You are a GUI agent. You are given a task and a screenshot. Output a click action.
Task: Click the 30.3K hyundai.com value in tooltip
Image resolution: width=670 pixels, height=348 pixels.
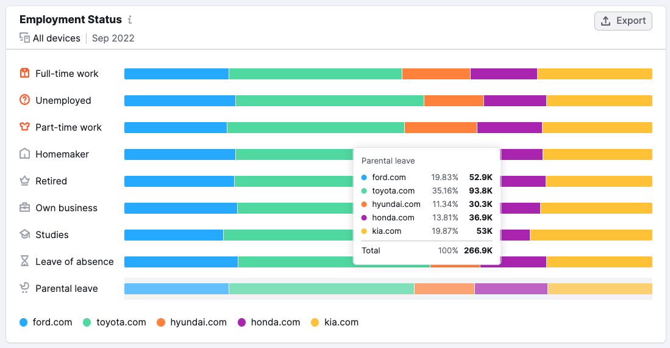tap(481, 204)
